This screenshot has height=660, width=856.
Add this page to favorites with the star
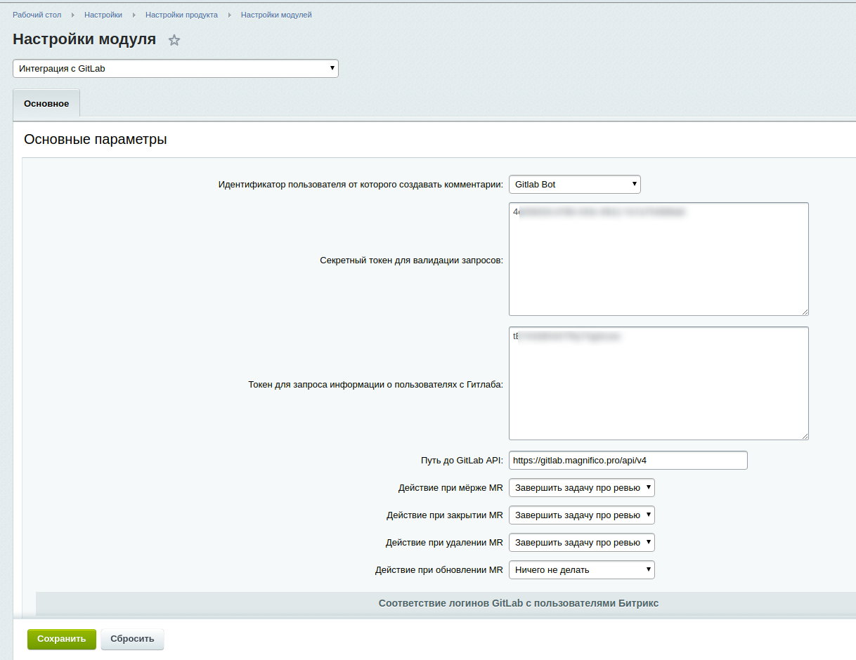click(x=174, y=41)
